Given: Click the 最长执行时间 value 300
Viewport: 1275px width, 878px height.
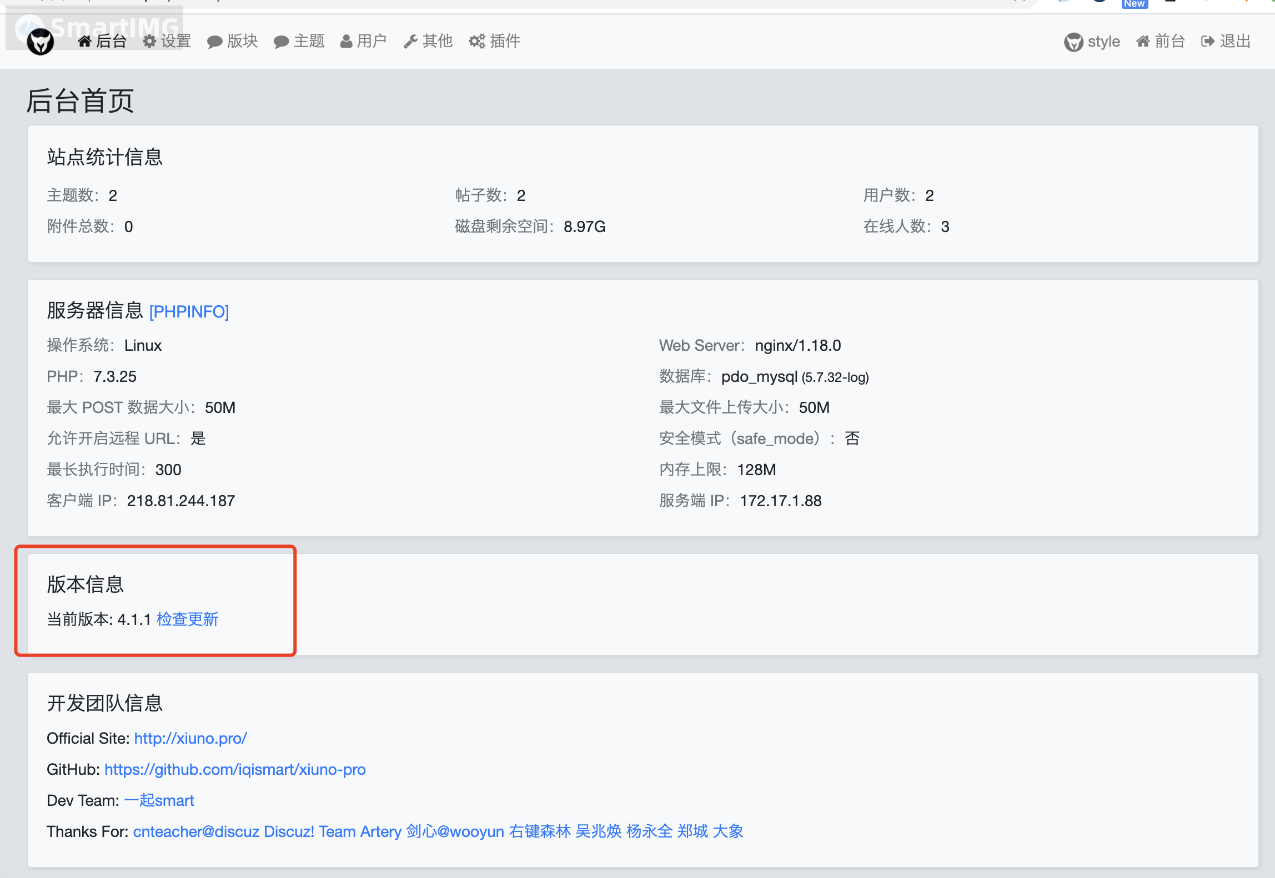Looking at the screenshot, I should pos(168,470).
